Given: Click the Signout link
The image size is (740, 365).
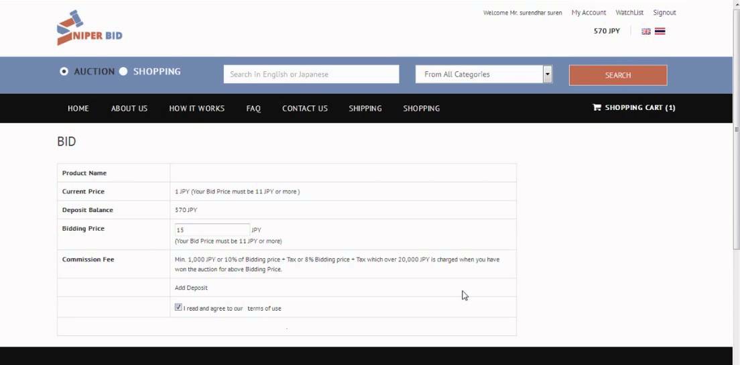Looking at the screenshot, I should pos(664,13).
